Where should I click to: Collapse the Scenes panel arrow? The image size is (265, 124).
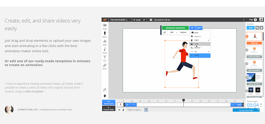(x=245, y=60)
